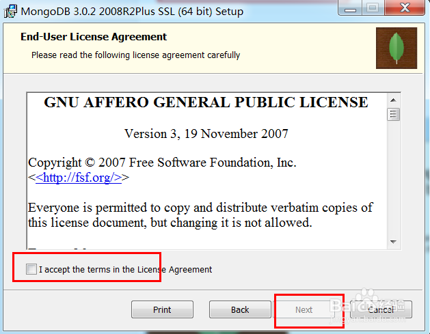Click 'Please read the following license agreement carefully'
Image resolution: width=430 pixels, height=334 pixels.
click(136, 55)
